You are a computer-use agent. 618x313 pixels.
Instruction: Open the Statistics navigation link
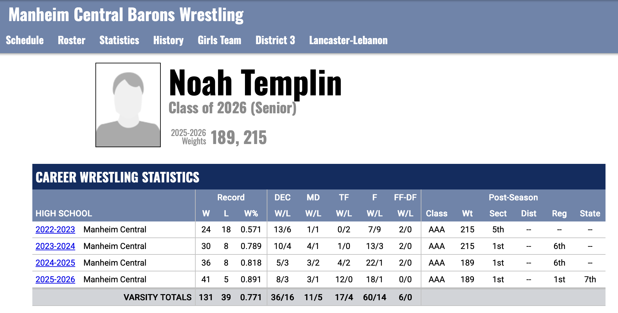(x=119, y=40)
